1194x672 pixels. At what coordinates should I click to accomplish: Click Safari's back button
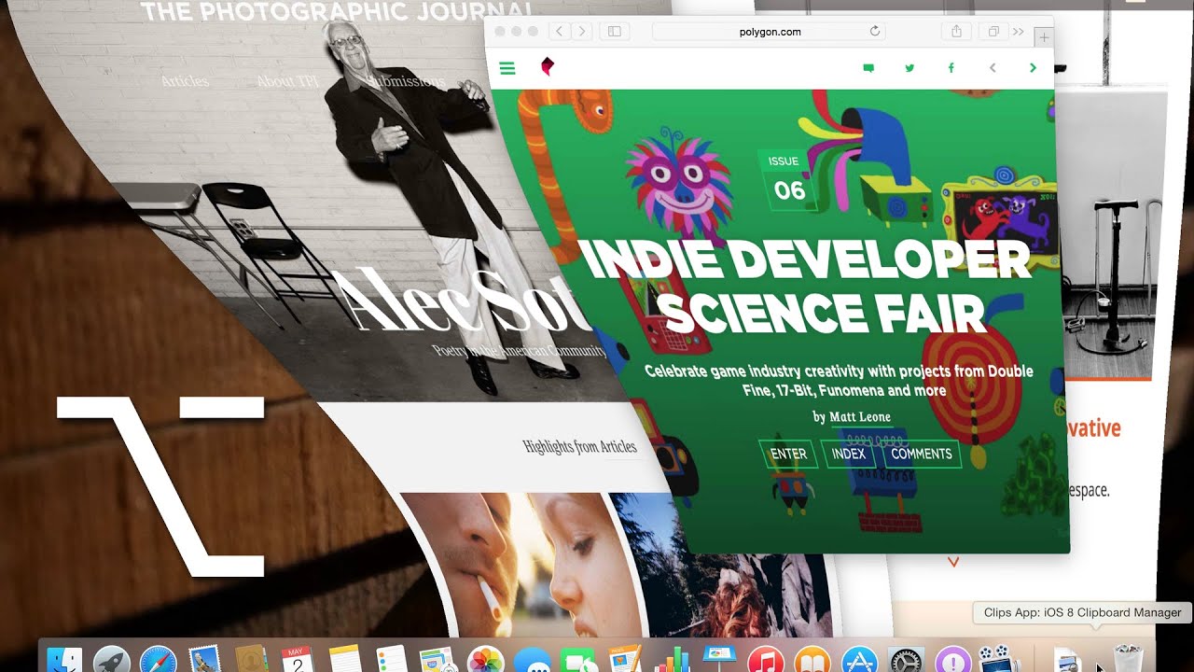point(560,32)
